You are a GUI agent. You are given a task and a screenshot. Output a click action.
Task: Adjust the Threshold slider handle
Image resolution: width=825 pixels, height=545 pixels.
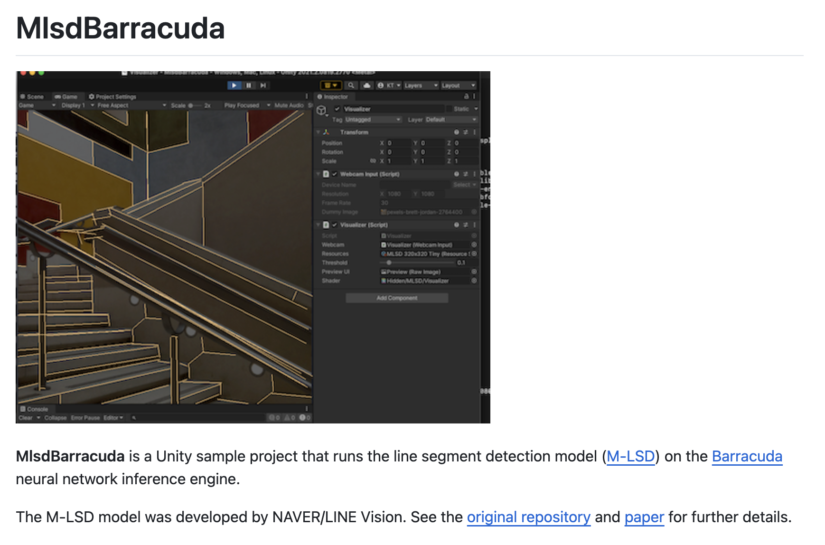pyautogui.click(x=389, y=263)
